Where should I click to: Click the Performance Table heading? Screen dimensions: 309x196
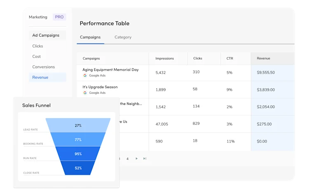click(x=105, y=23)
